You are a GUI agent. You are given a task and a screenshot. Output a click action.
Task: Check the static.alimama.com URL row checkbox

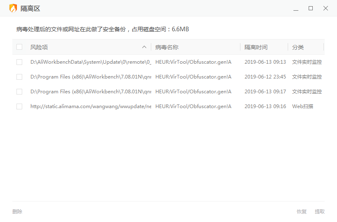(19, 106)
